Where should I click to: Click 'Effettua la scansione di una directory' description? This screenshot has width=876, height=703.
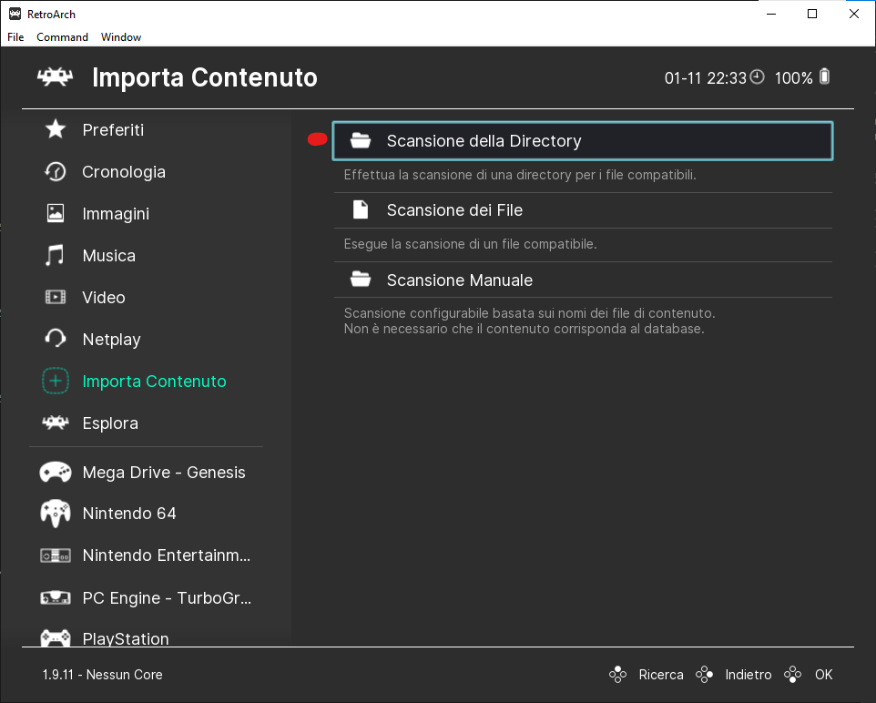520,175
